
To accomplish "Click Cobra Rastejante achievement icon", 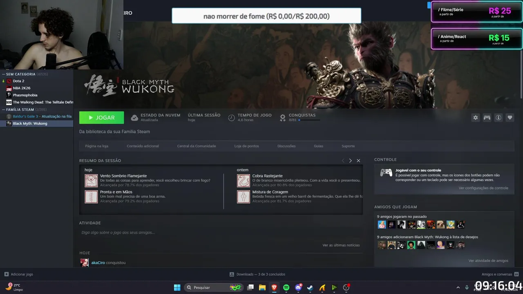I will click(x=244, y=180).
